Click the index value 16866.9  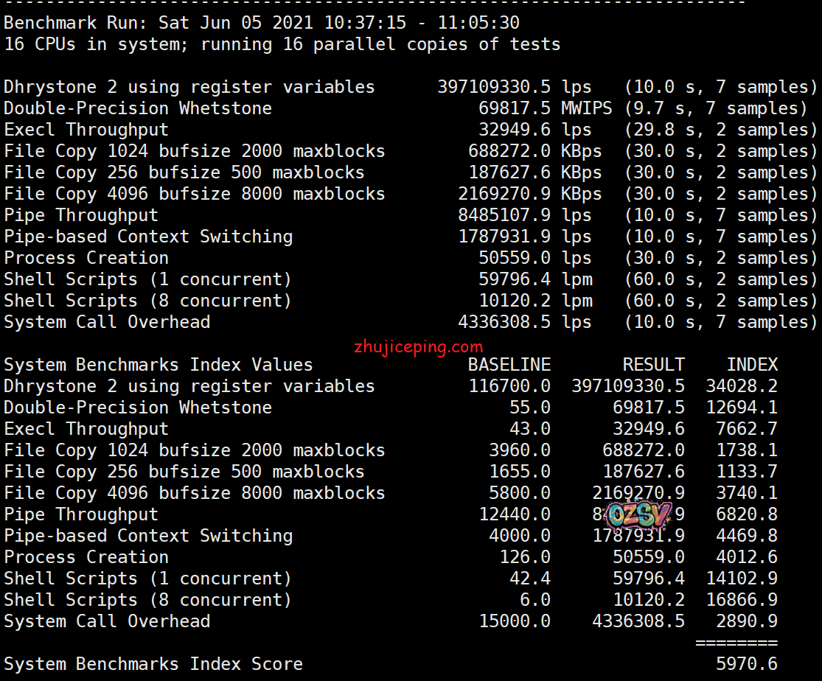(x=747, y=600)
